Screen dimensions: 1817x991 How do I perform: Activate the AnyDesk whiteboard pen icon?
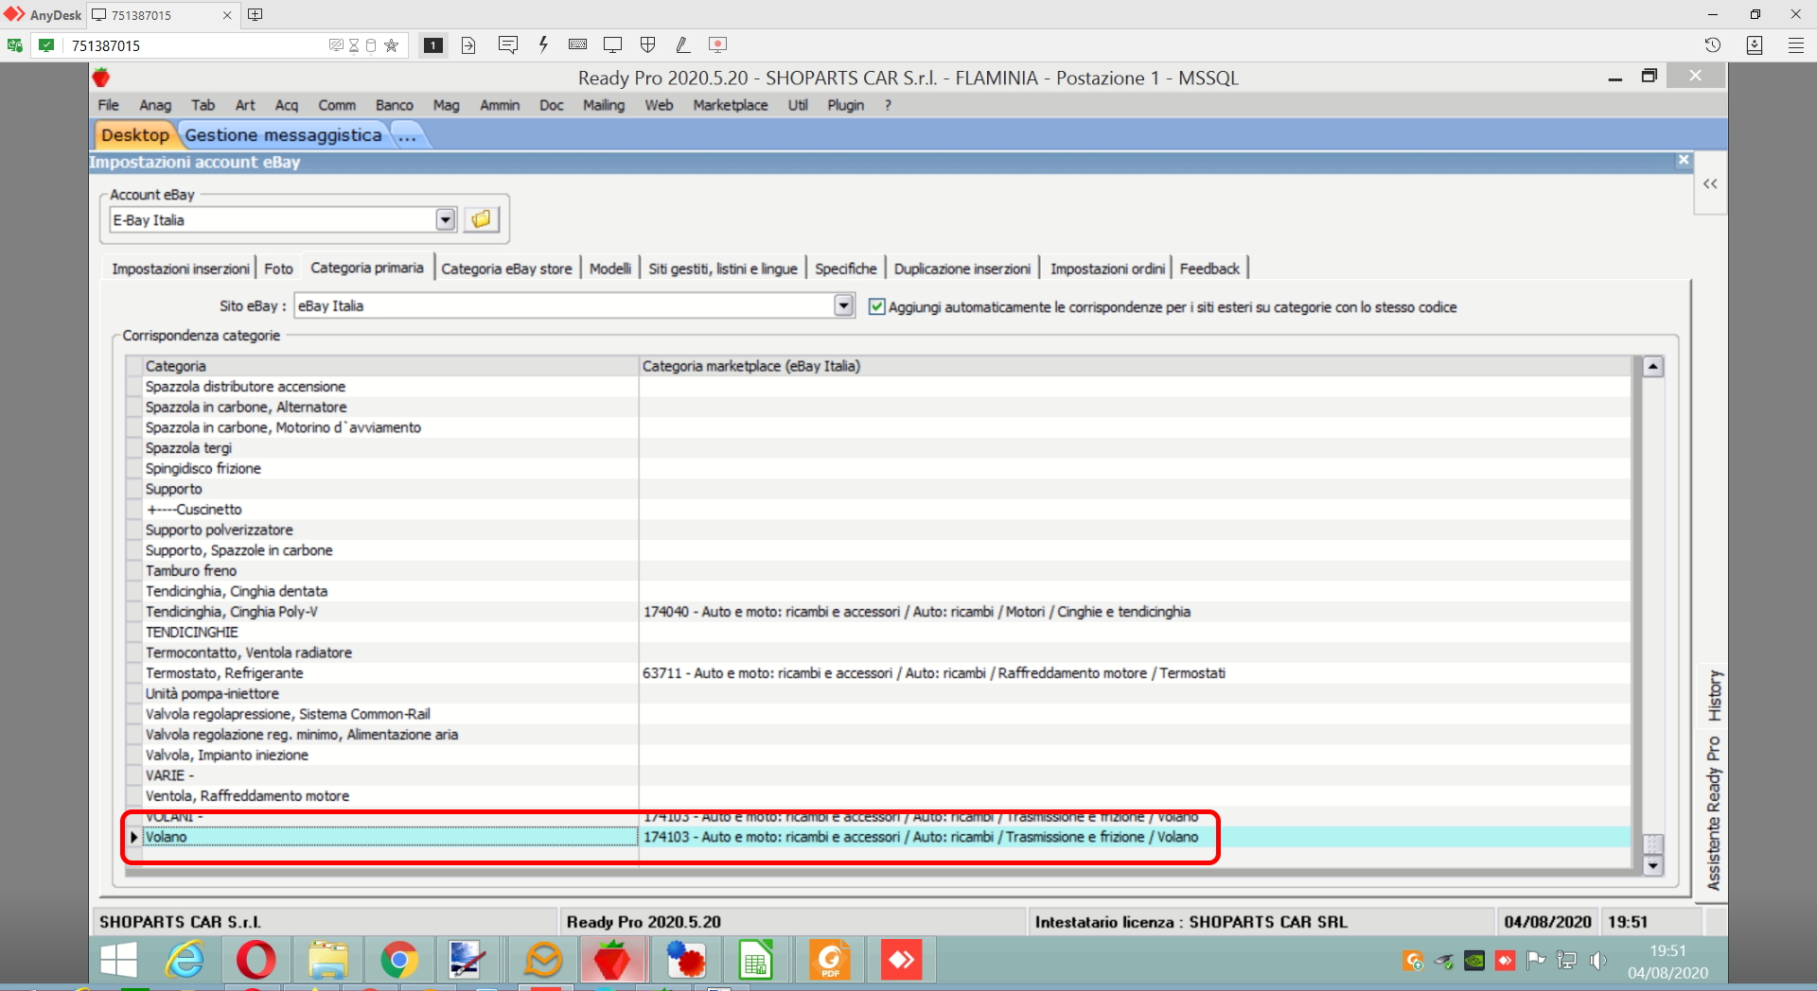682,44
